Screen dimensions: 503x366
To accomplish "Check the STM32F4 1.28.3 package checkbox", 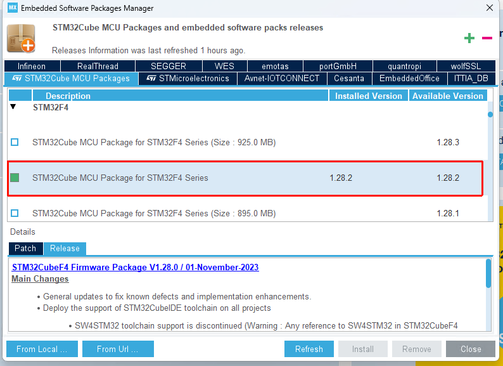I will click(x=15, y=142).
